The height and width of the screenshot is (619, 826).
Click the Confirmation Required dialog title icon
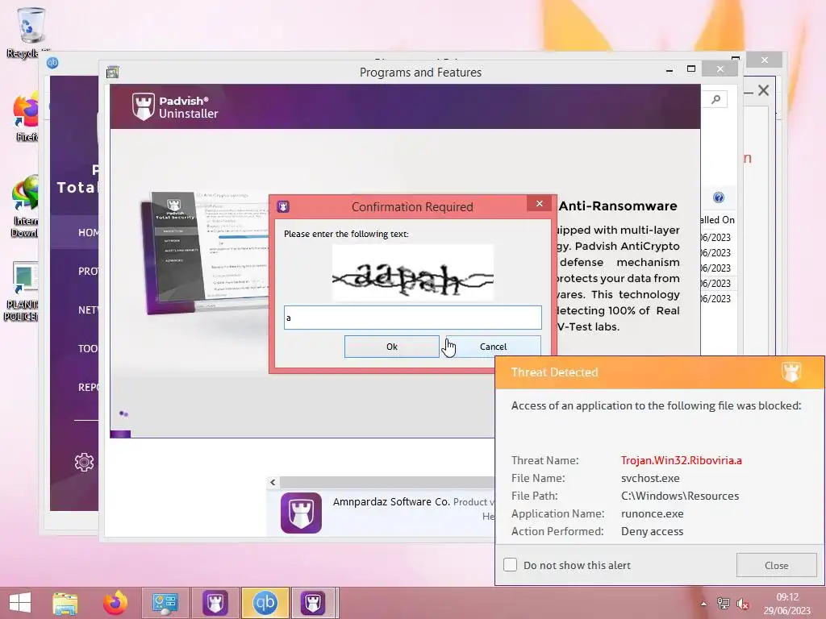pyautogui.click(x=283, y=206)
